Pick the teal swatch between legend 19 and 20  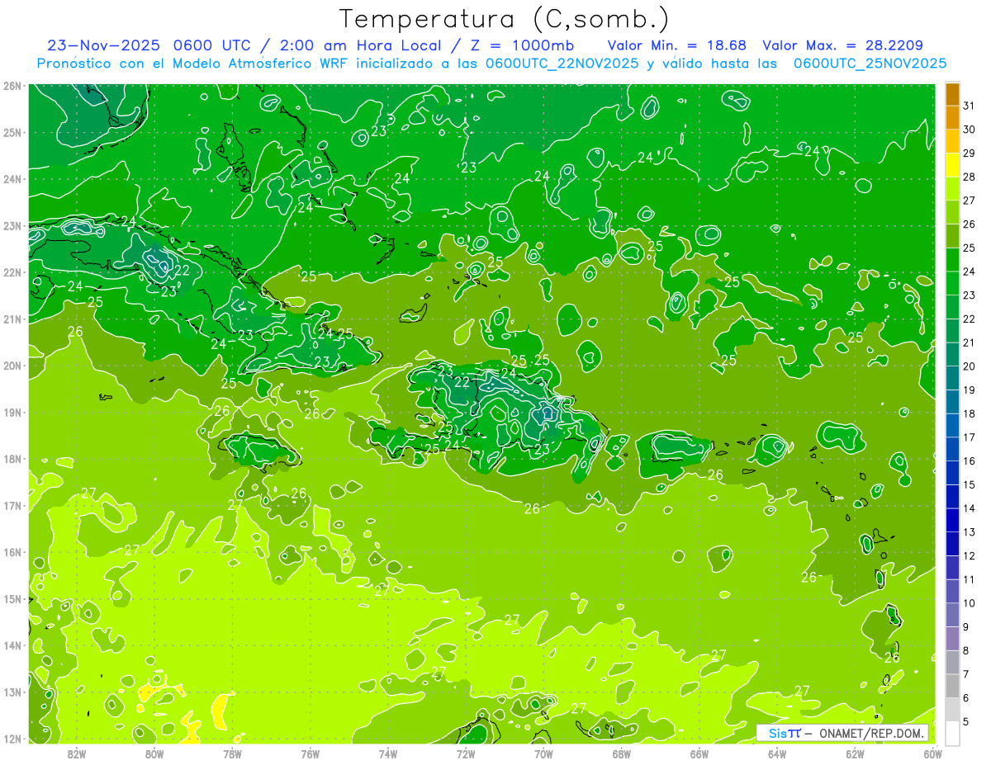[953, 379]
